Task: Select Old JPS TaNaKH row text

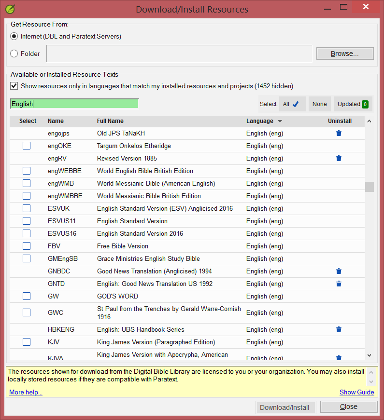Action: point(121,133)
